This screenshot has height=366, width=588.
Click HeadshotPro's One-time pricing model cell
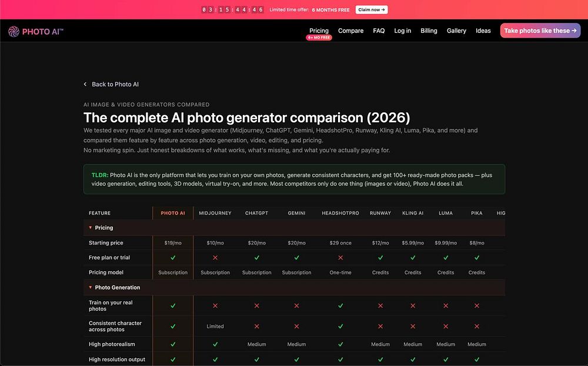340,273
